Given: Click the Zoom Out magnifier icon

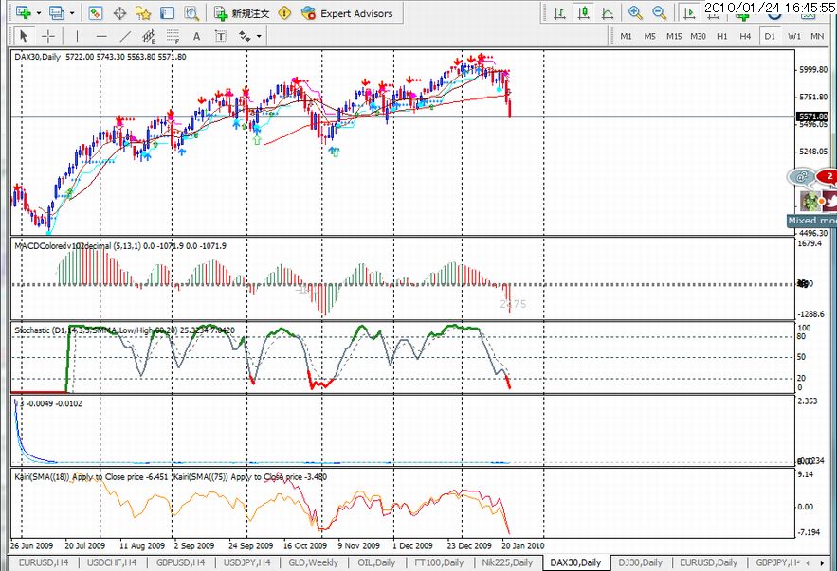Looking at the screenshot, I should 658,13.
